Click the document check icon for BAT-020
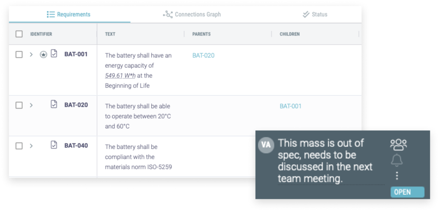The width and height of the screenshot is (439, 211). pos(54,104)
